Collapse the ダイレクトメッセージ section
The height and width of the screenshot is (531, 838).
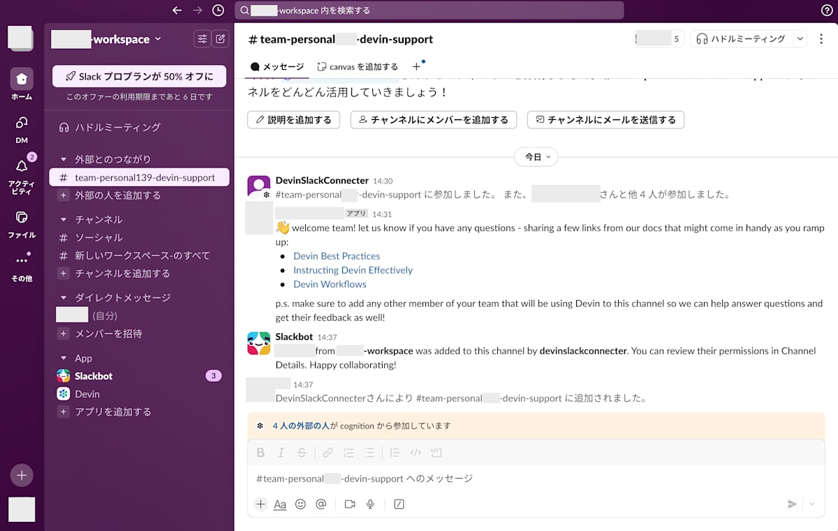[x=64, y=297]
